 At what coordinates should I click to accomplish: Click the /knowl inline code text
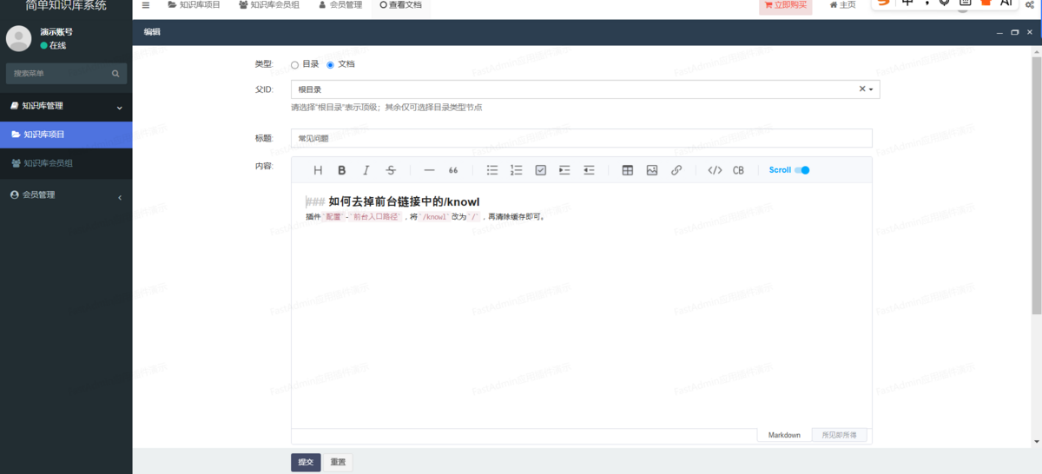coord(434,217)
